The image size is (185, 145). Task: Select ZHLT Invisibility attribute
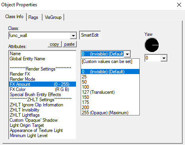tap(43, 110)
